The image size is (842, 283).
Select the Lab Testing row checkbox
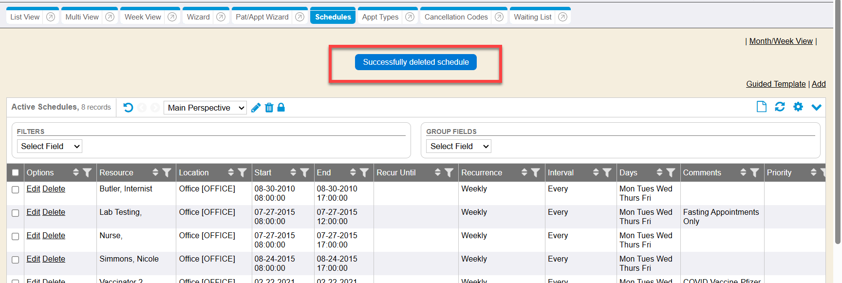coord(16,213)
